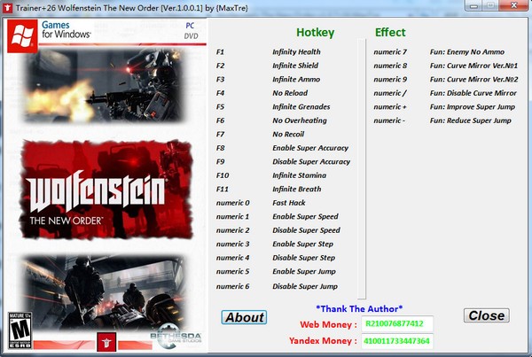This screenshot has width=532, height=357.
Task: Click the trainer icon in title bar
Action: [x=7, y=7]
